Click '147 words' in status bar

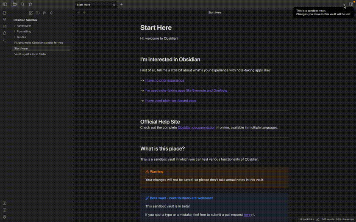point(328,219)
